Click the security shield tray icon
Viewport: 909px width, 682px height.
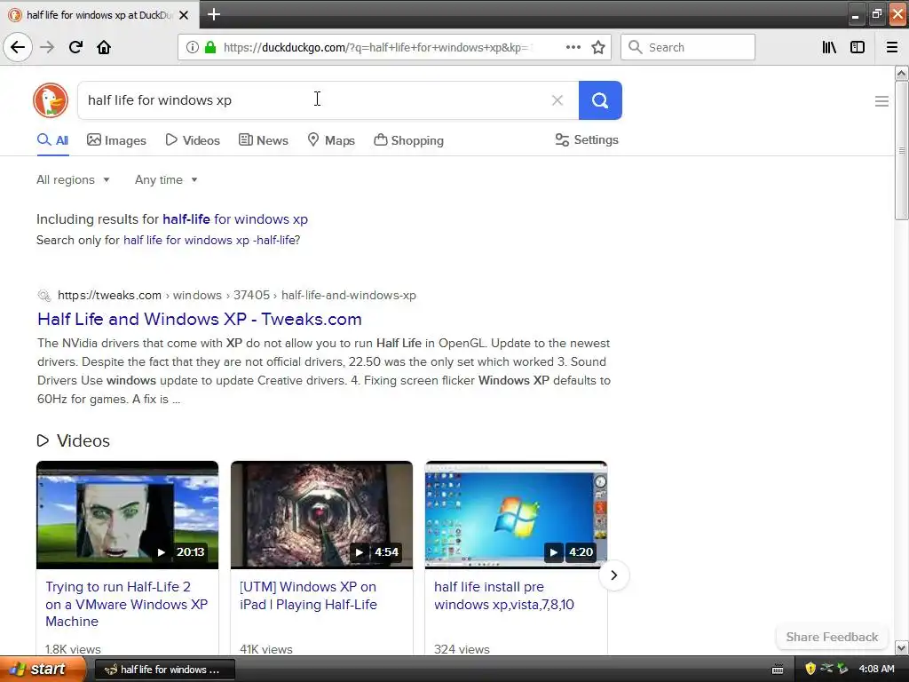pyautogui.click(x=810, y=669)
